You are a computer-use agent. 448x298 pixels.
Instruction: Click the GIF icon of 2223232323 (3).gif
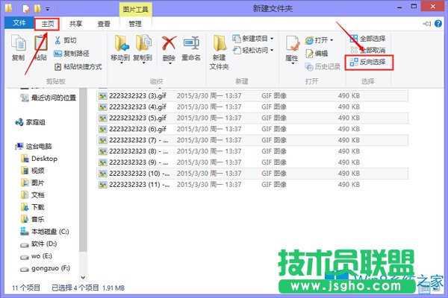click(102, 96)
